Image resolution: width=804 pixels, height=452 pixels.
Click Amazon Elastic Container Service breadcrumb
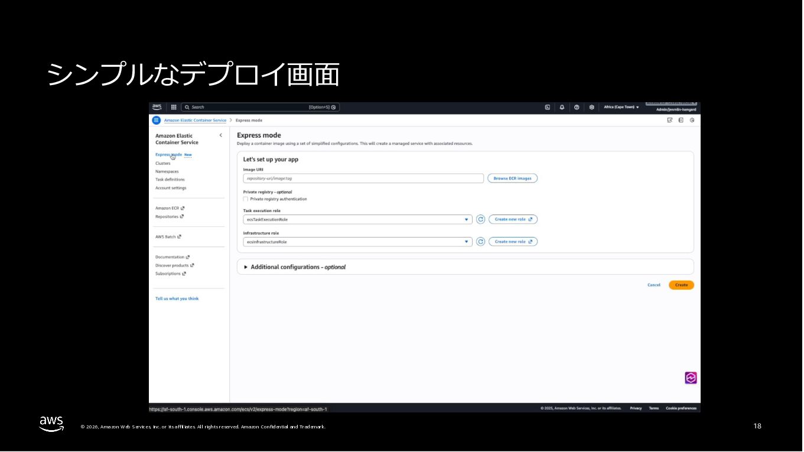coord(195,120)
